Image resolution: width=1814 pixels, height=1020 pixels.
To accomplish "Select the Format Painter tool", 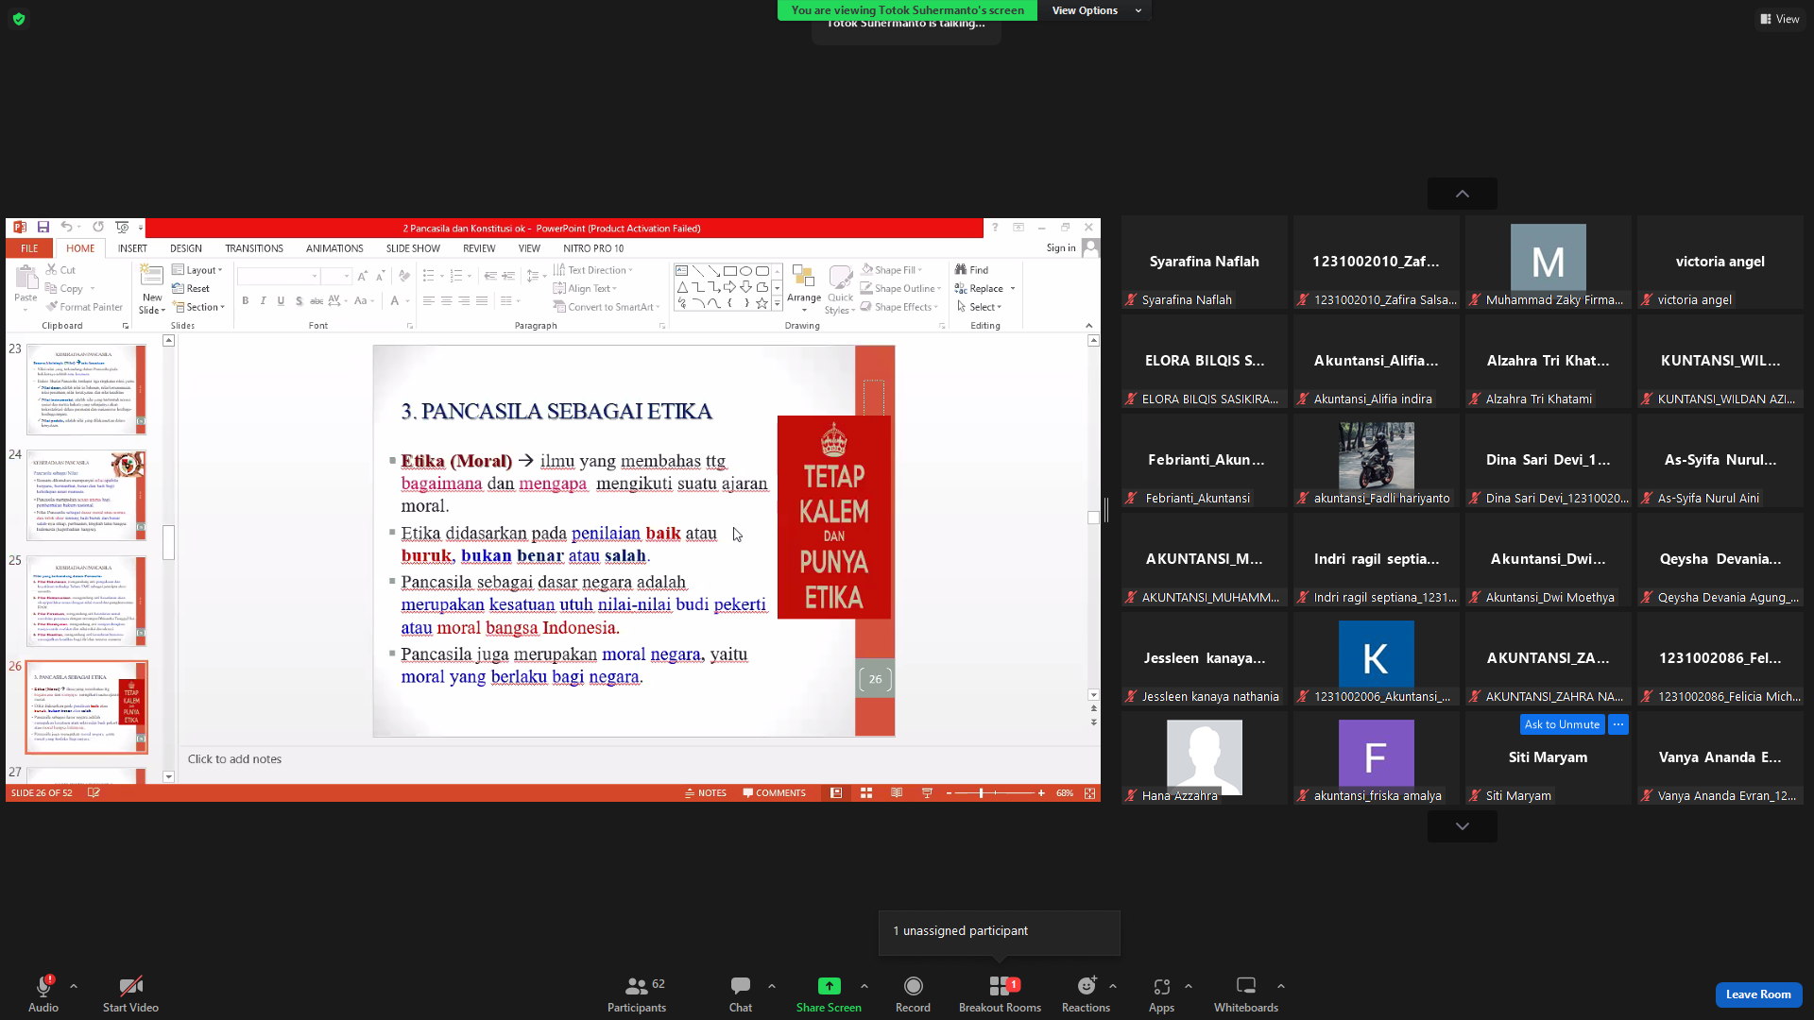I will pos(84,307).
